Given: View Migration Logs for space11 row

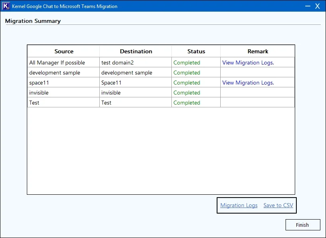Looking at the screenshot, I should [x=248, y=83].
